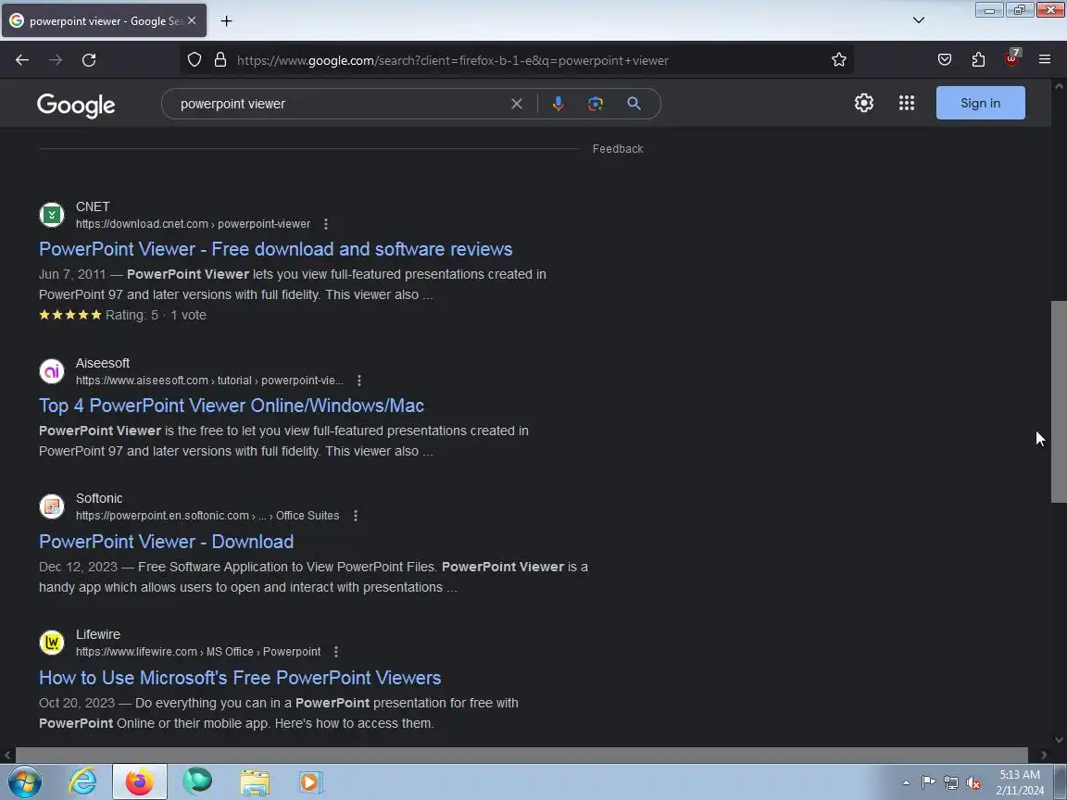Click the Lifewire result favicon
The image size is (1067, 800).
52,643
